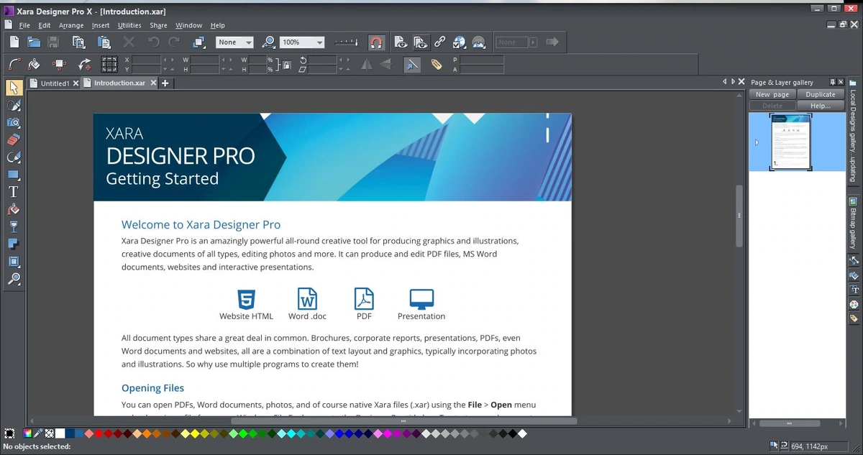This screenshot has width=863, height=455.
Task: Select the Photo (camera) tool
Action: tap(13, 123)
